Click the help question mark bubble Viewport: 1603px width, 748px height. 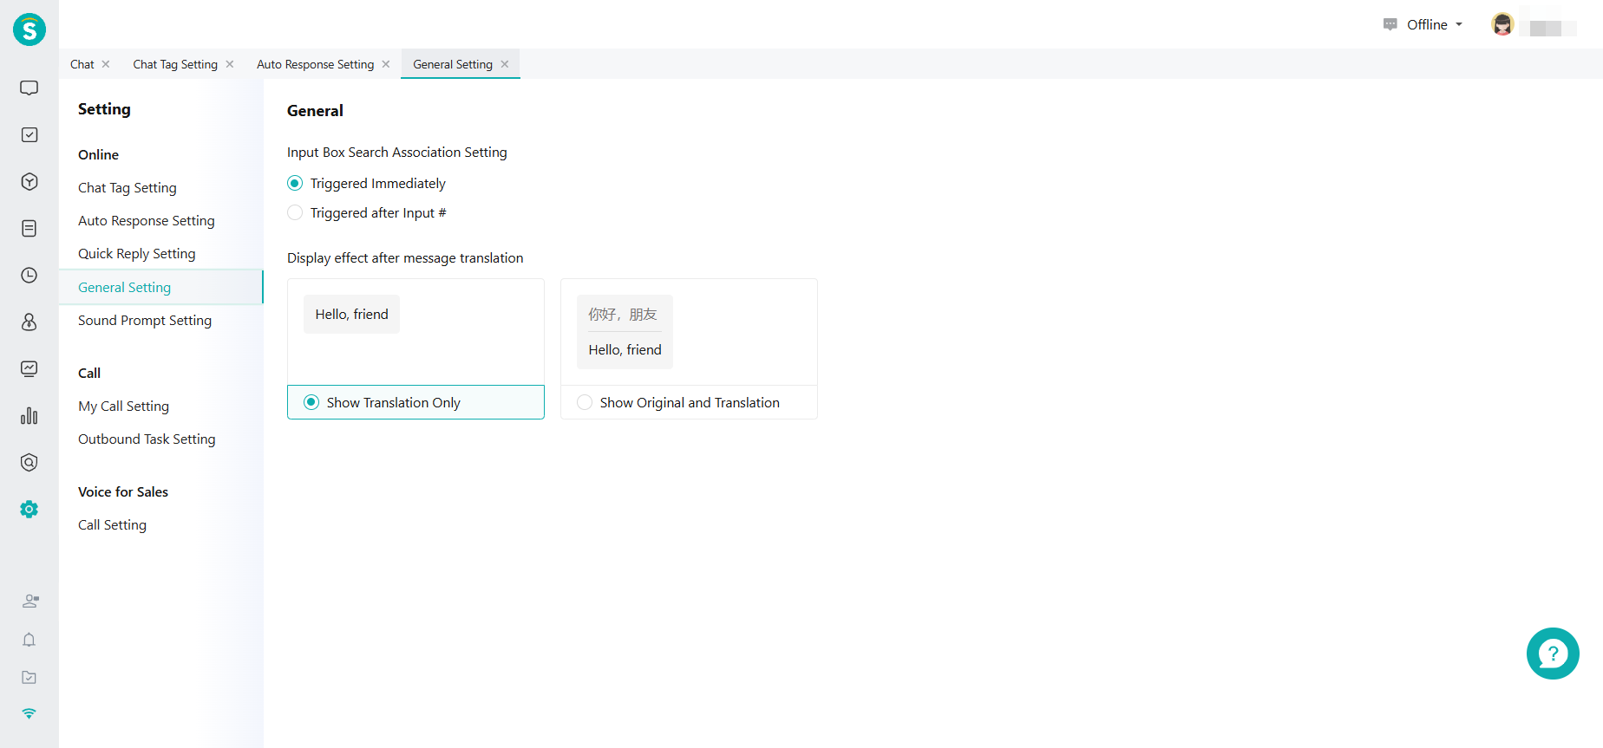coord(1552,654)
